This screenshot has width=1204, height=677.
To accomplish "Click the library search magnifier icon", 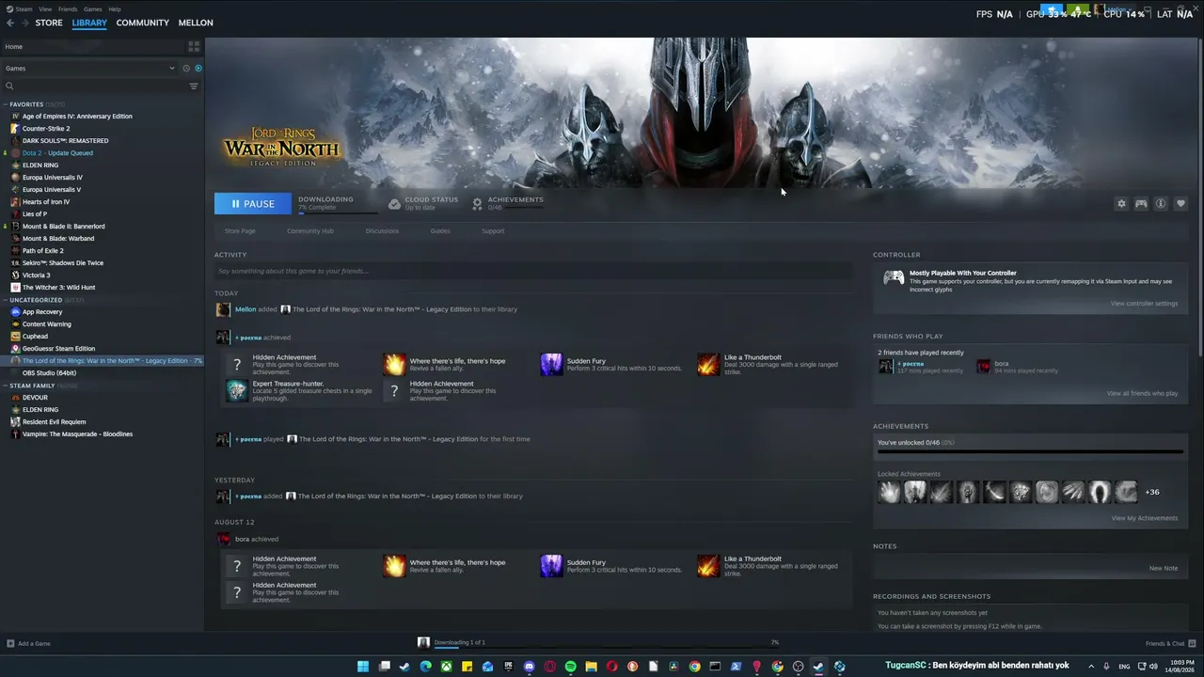I will point(9,87).
